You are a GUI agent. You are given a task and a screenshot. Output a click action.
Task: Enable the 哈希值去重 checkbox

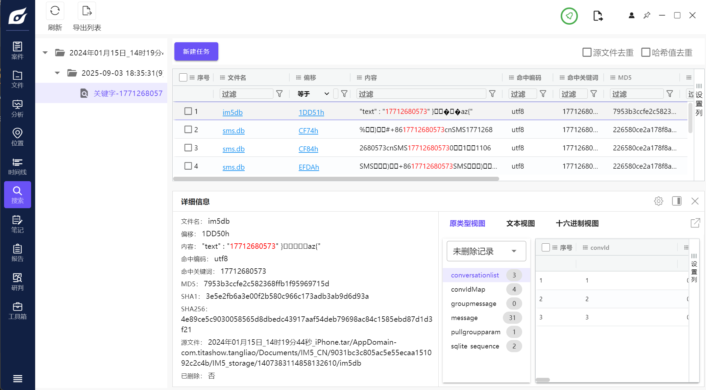[646, 52]
